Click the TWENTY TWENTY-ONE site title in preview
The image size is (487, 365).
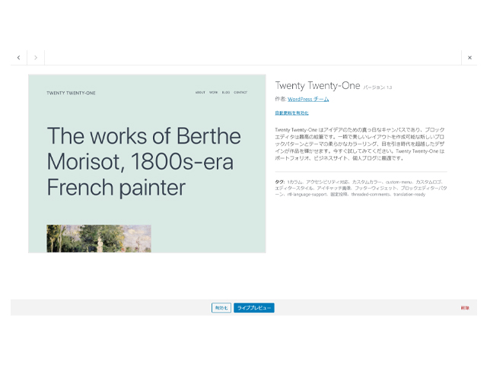(x=65, y=93)
